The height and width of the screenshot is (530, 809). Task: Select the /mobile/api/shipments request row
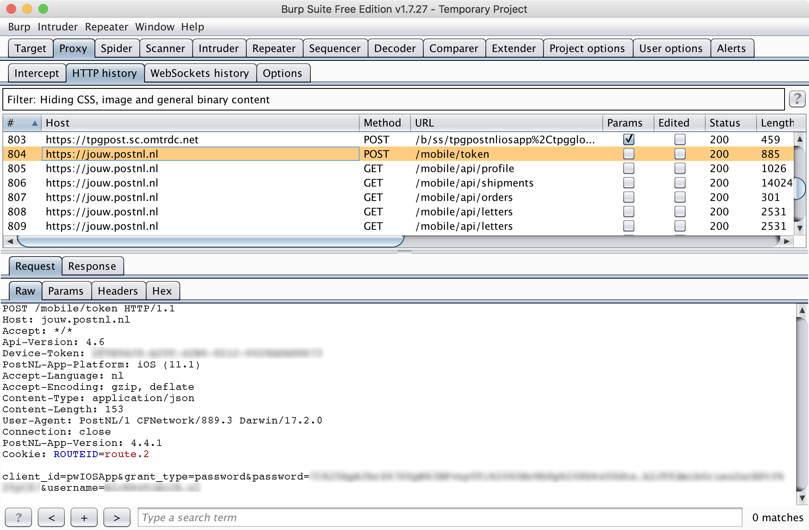(x=240, y=183)
